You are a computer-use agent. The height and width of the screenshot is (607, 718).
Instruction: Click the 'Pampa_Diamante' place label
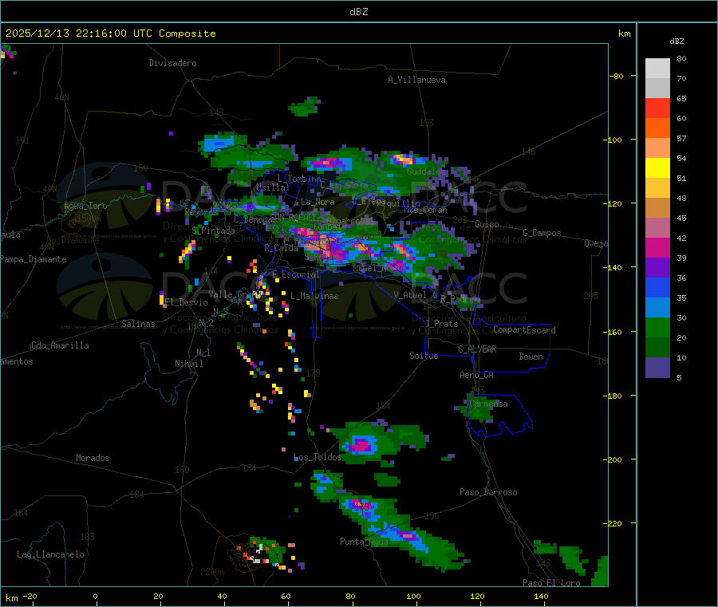[34, 259]
